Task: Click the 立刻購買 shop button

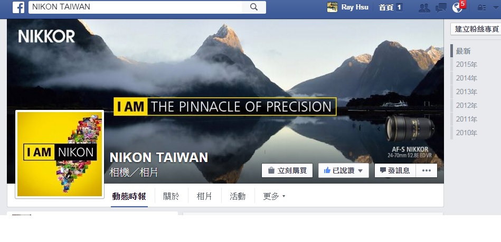Action: click(287, 170)
